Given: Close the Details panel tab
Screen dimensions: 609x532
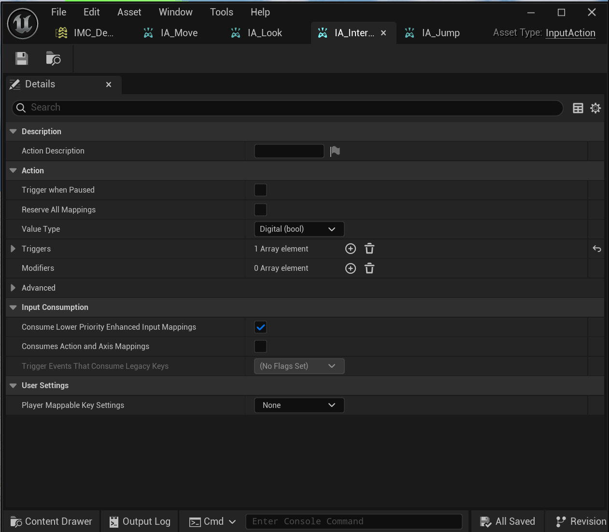Looking at the screenshot, I should [x=109, y=84].
